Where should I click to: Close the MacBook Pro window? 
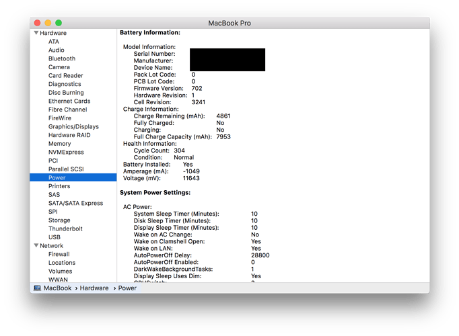point(38,23)
